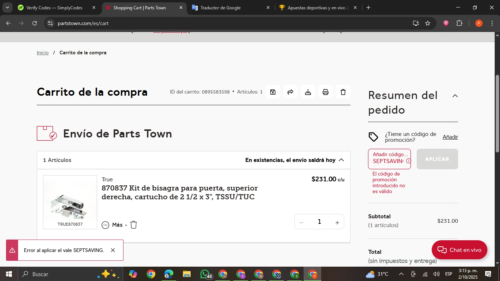The image size is (500, 281).
Task: Collapse the Resumen del pedido section
Action: tap(455, 96)
